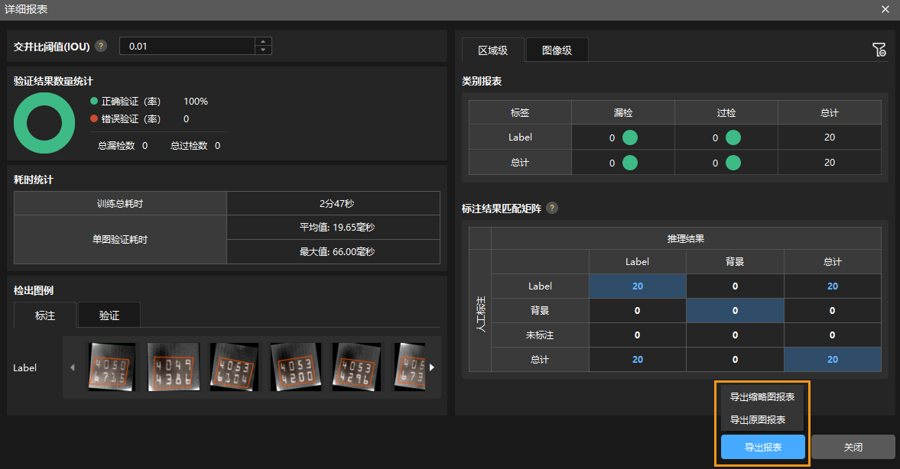Click the 总过检数 label

point(189,146)
